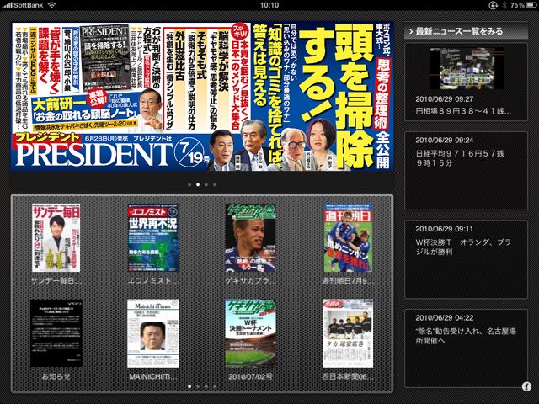Open the サンデー毎日 magazine cover
Screen dimensions: 539x404
tap(56, 237)
